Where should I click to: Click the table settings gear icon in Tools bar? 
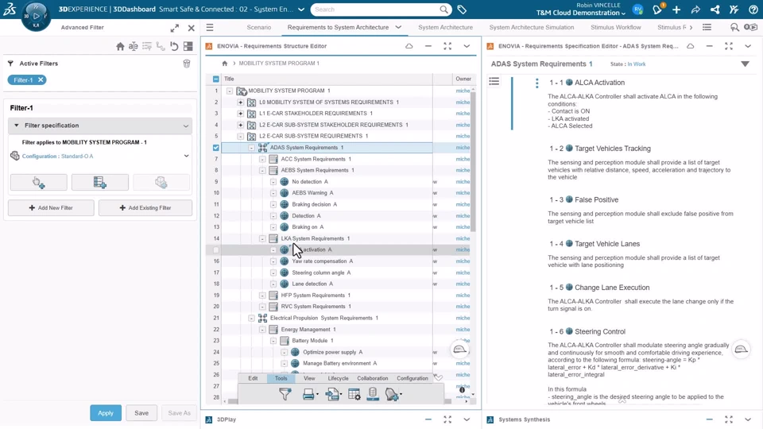pyautogui.click(x=354, y=394)
